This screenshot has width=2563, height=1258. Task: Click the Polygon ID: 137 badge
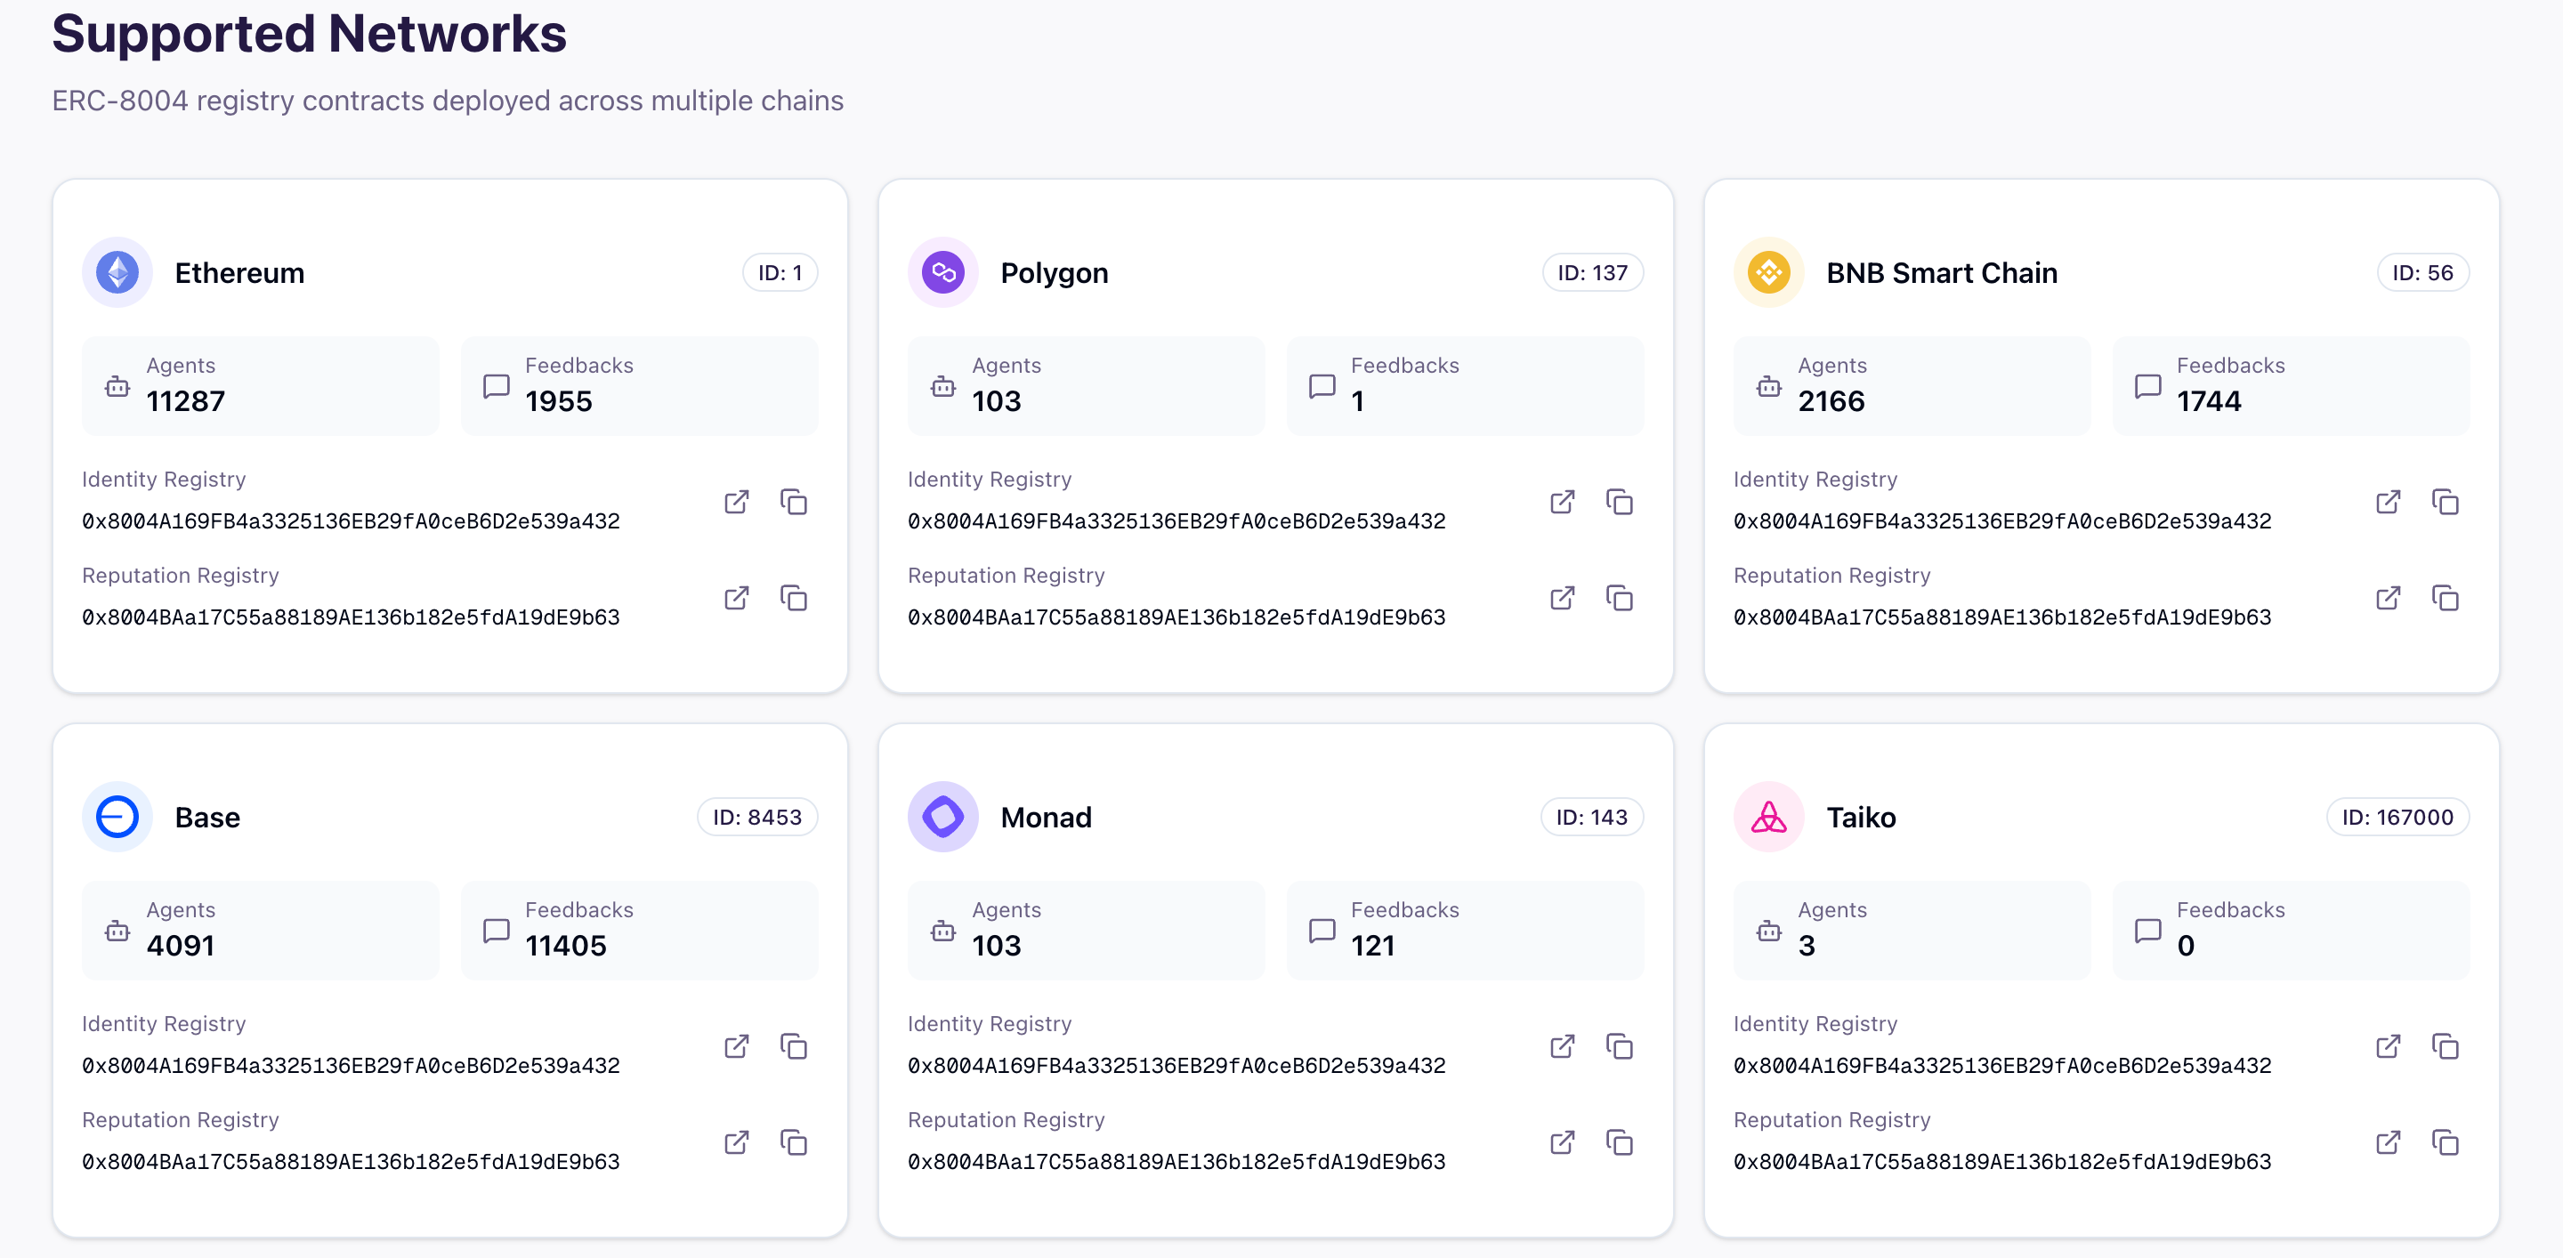(x=1592, y=272)
